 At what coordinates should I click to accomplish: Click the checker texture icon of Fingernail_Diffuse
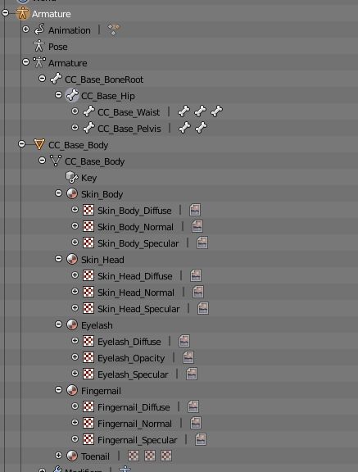point(88,406)
